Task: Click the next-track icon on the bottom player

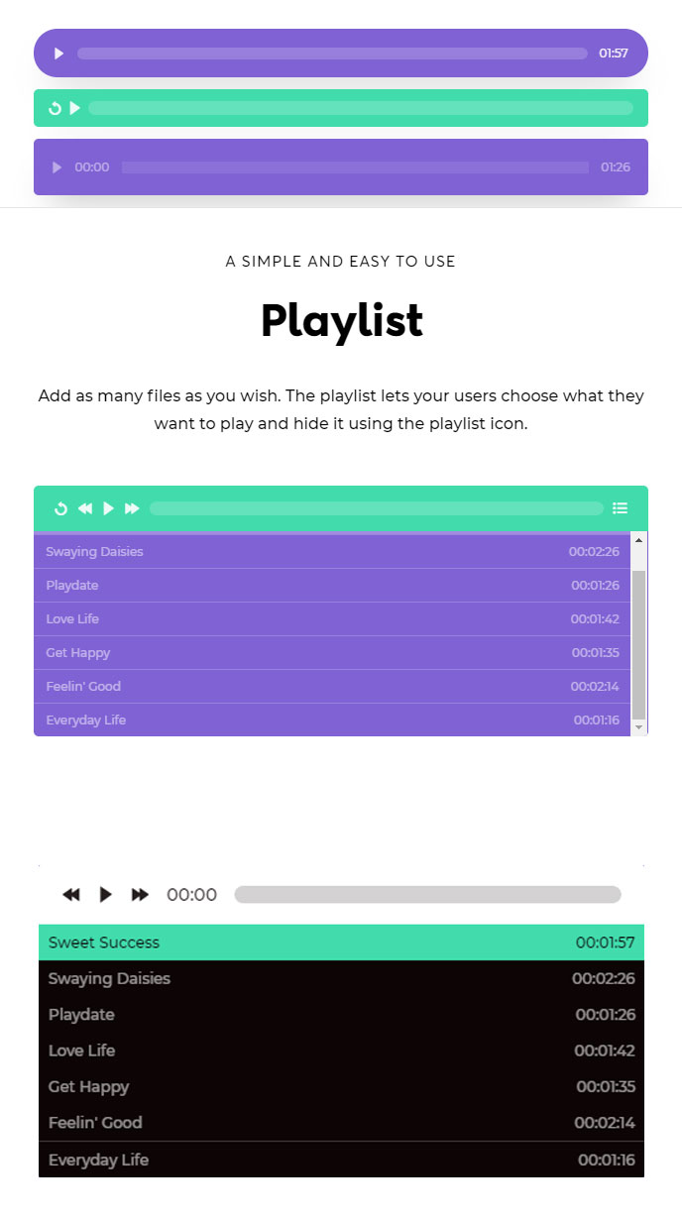Action: tap(140, 894)
